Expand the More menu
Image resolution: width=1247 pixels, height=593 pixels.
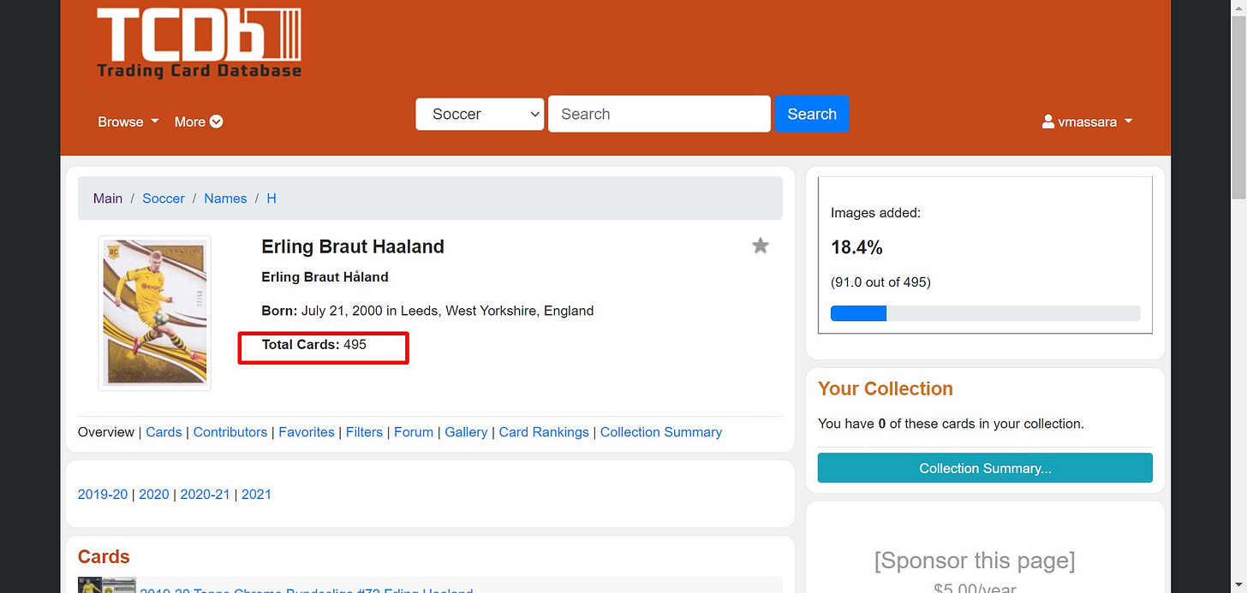coord(199,122)
